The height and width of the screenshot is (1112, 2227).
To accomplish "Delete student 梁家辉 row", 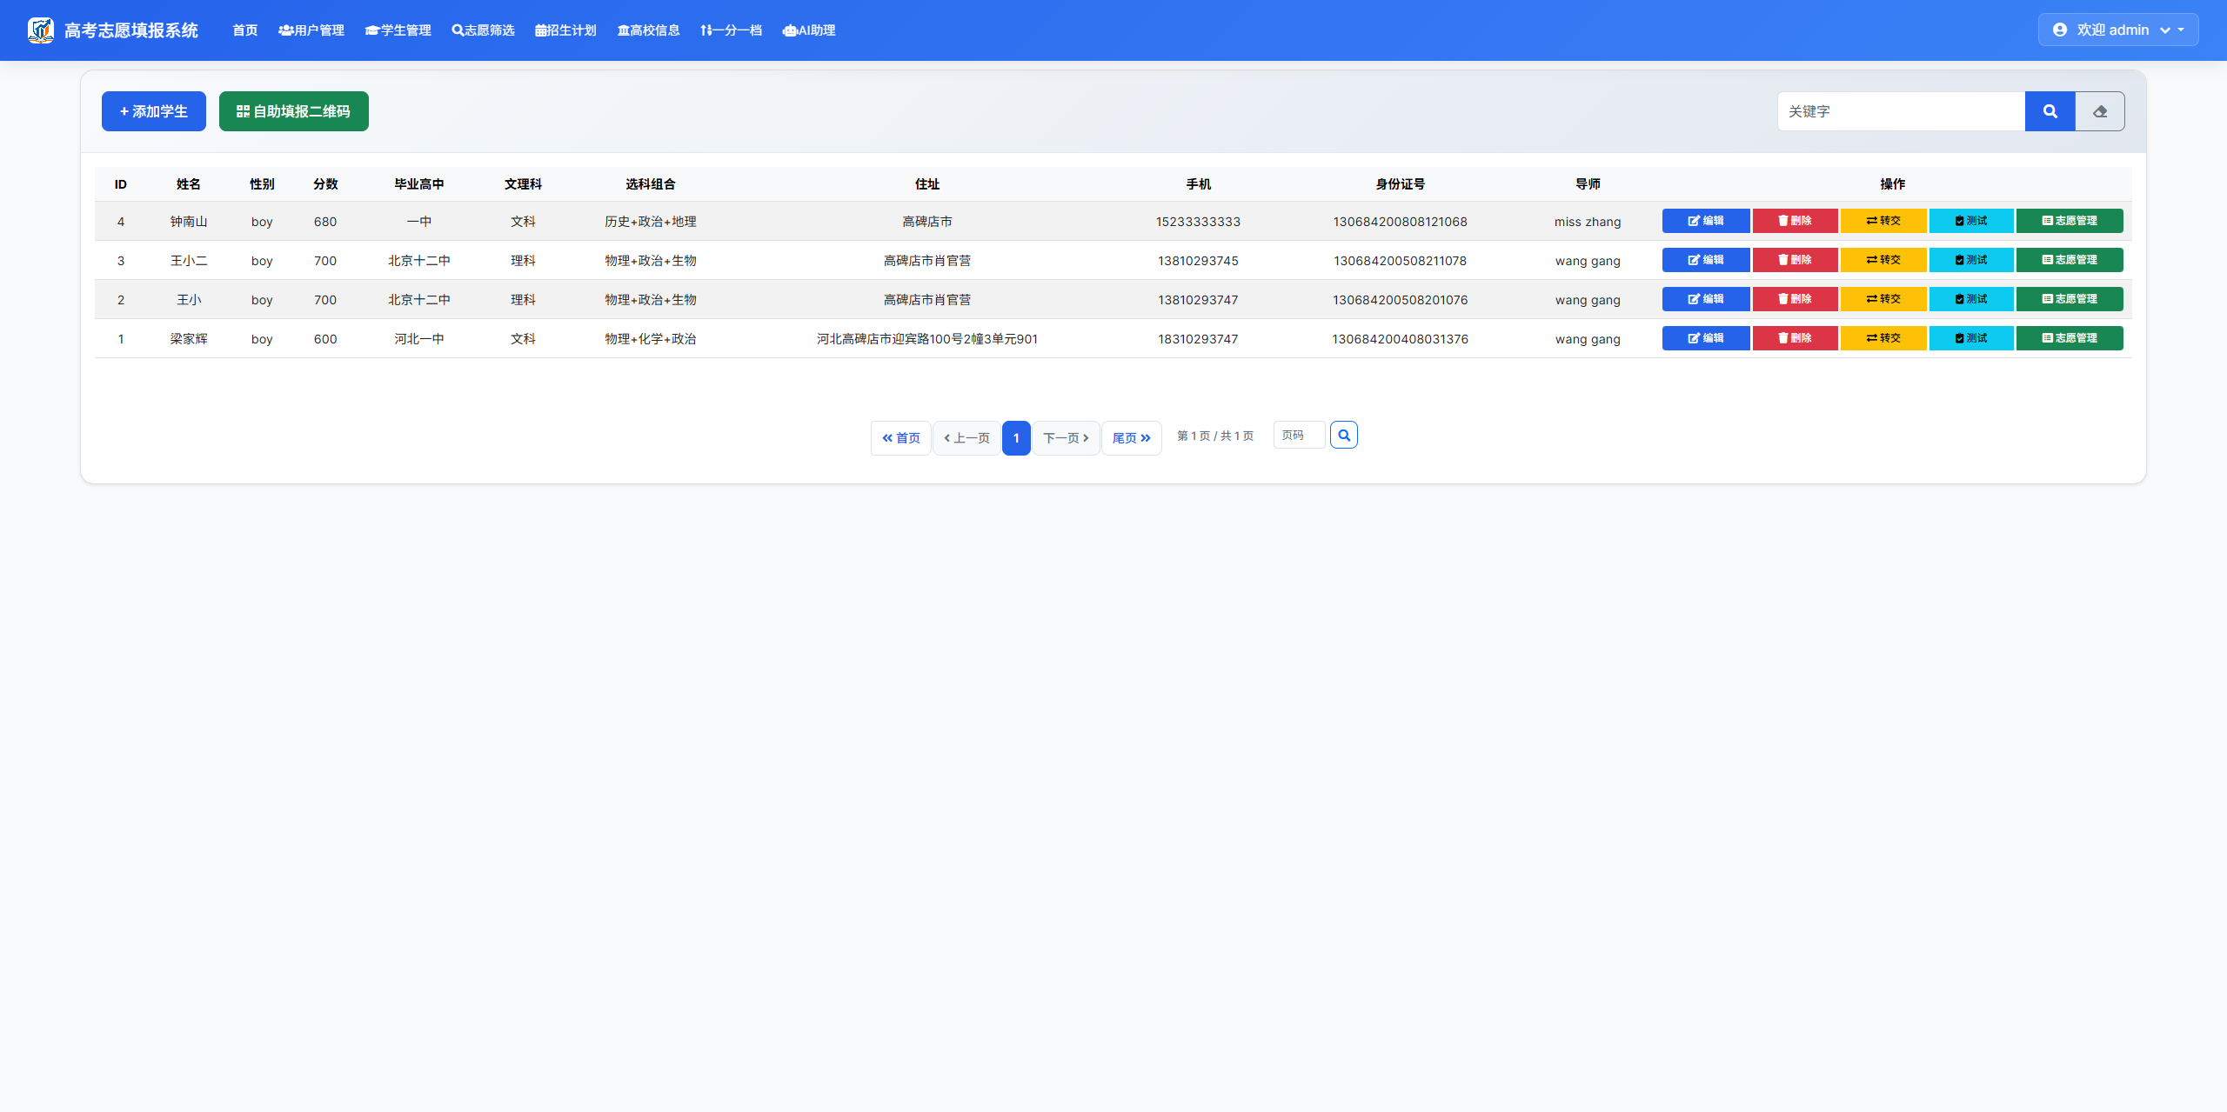I will [1795, 338].
